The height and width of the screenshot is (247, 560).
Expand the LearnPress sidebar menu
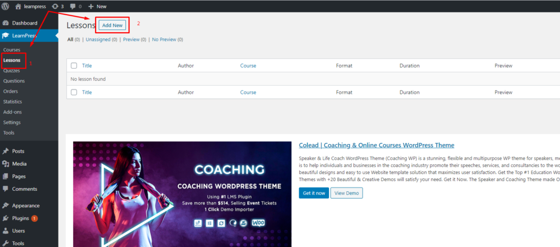click(24, 36)
